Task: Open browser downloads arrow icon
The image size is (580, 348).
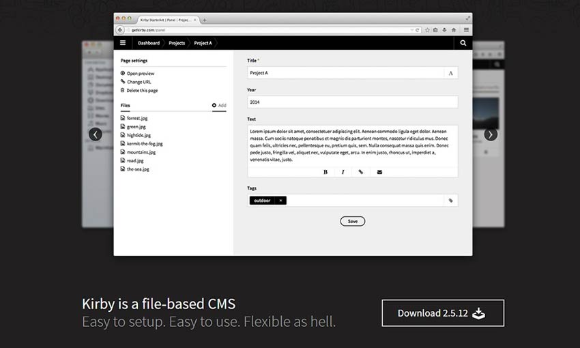Action: pyautogui.click(x=444, y=30)
